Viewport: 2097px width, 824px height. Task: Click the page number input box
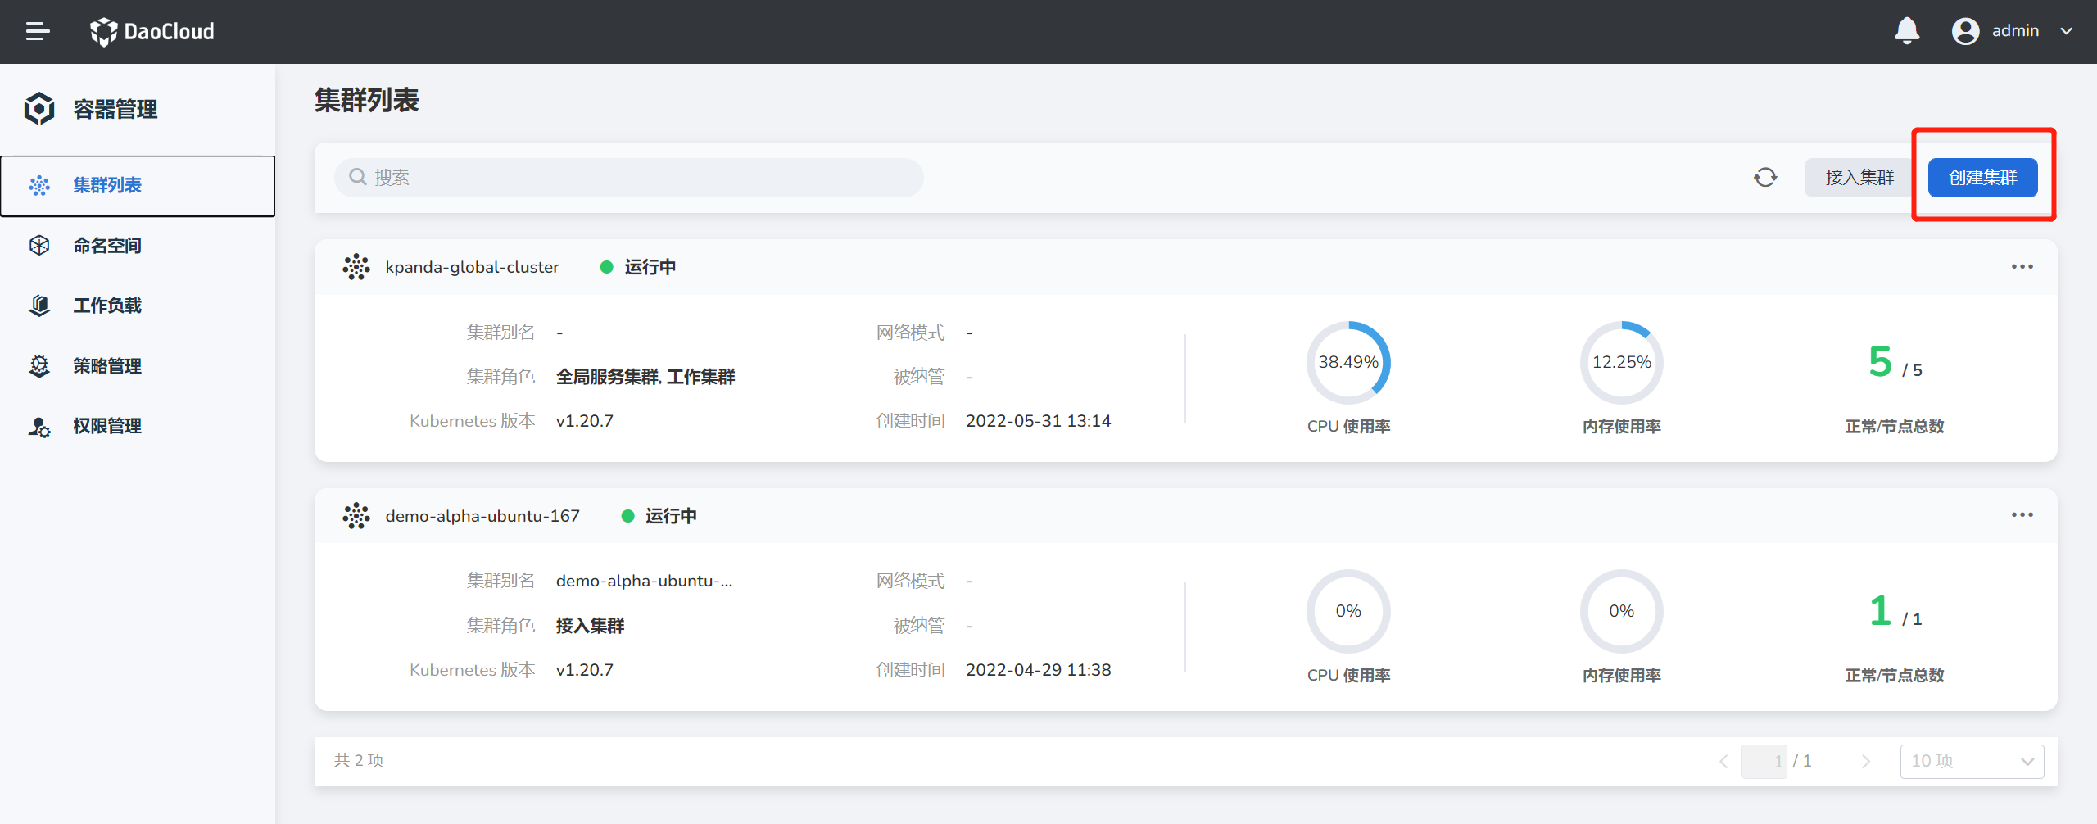(1764, 762)
